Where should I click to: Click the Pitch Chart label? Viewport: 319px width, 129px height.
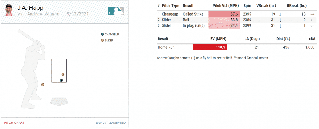tap(14, 123)
